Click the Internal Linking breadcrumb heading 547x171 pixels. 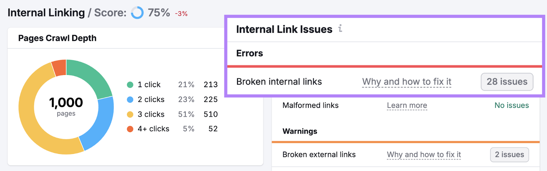coord(46,13)
